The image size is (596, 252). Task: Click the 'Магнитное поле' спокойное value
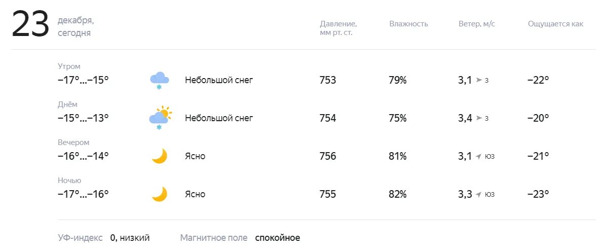[278, 238]
